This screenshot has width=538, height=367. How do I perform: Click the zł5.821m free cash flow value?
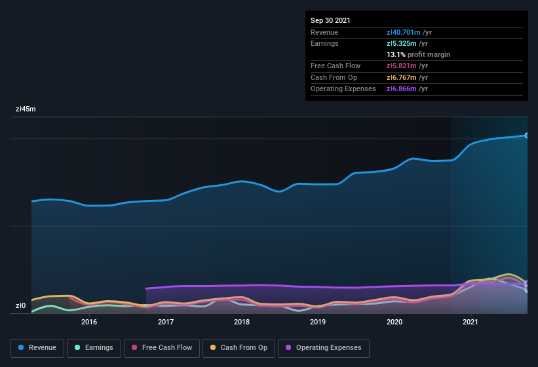point(402,66)
